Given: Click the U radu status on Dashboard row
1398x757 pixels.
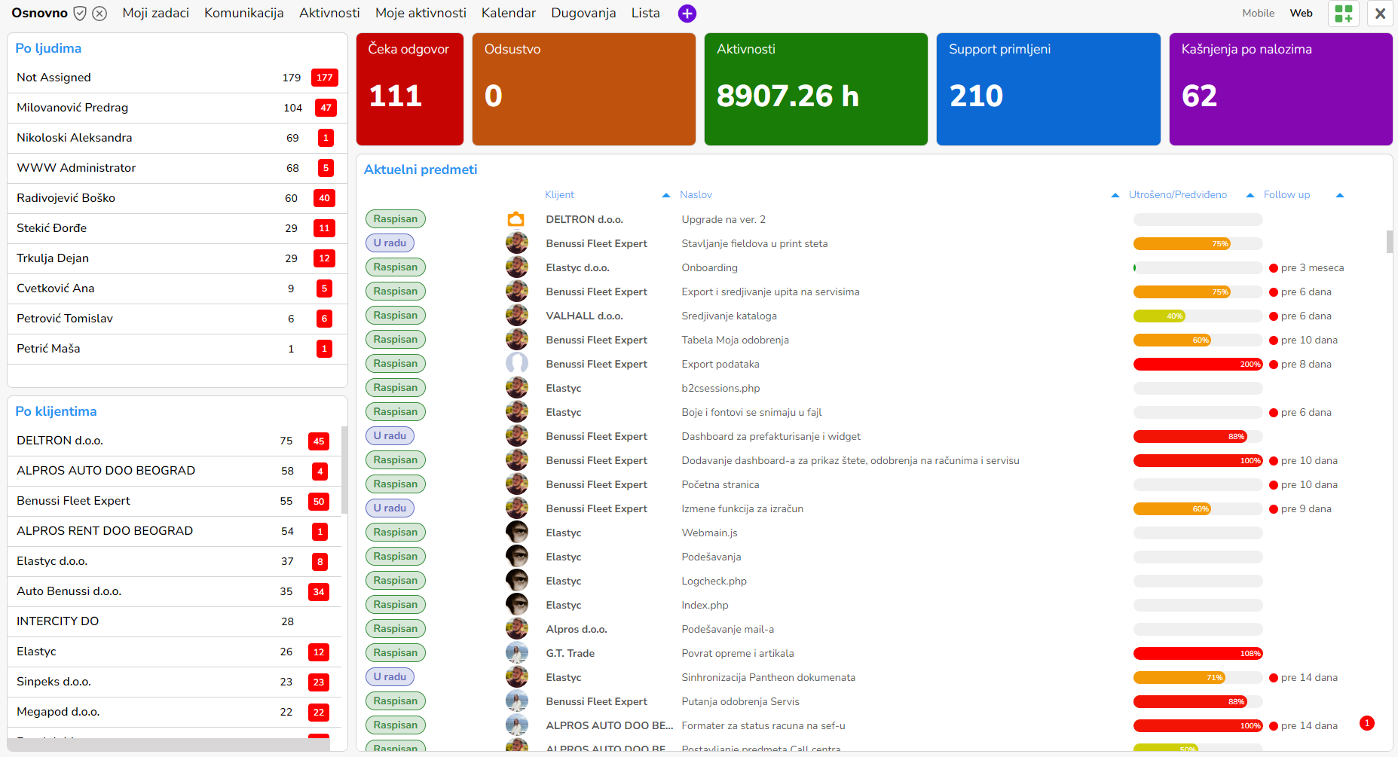Looking at the screenshot, I should (x=390, y=436).
